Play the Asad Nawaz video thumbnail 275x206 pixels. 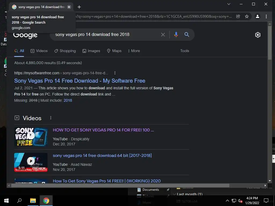click(x=31, y=162)
